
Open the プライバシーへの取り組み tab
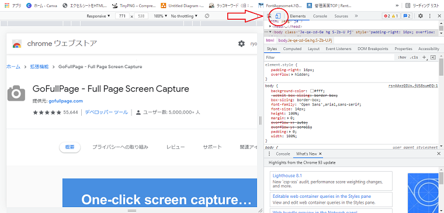pos(120,147)
